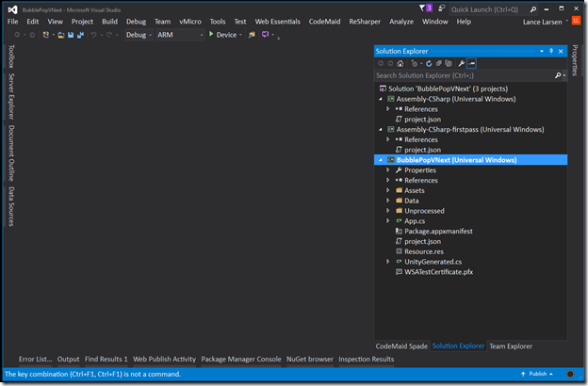
Task: Click the Open File folder icon
Action: pos(60,35)
